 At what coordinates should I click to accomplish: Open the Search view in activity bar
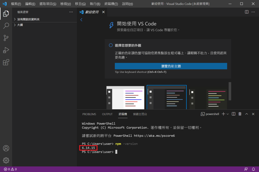point(6,26)
